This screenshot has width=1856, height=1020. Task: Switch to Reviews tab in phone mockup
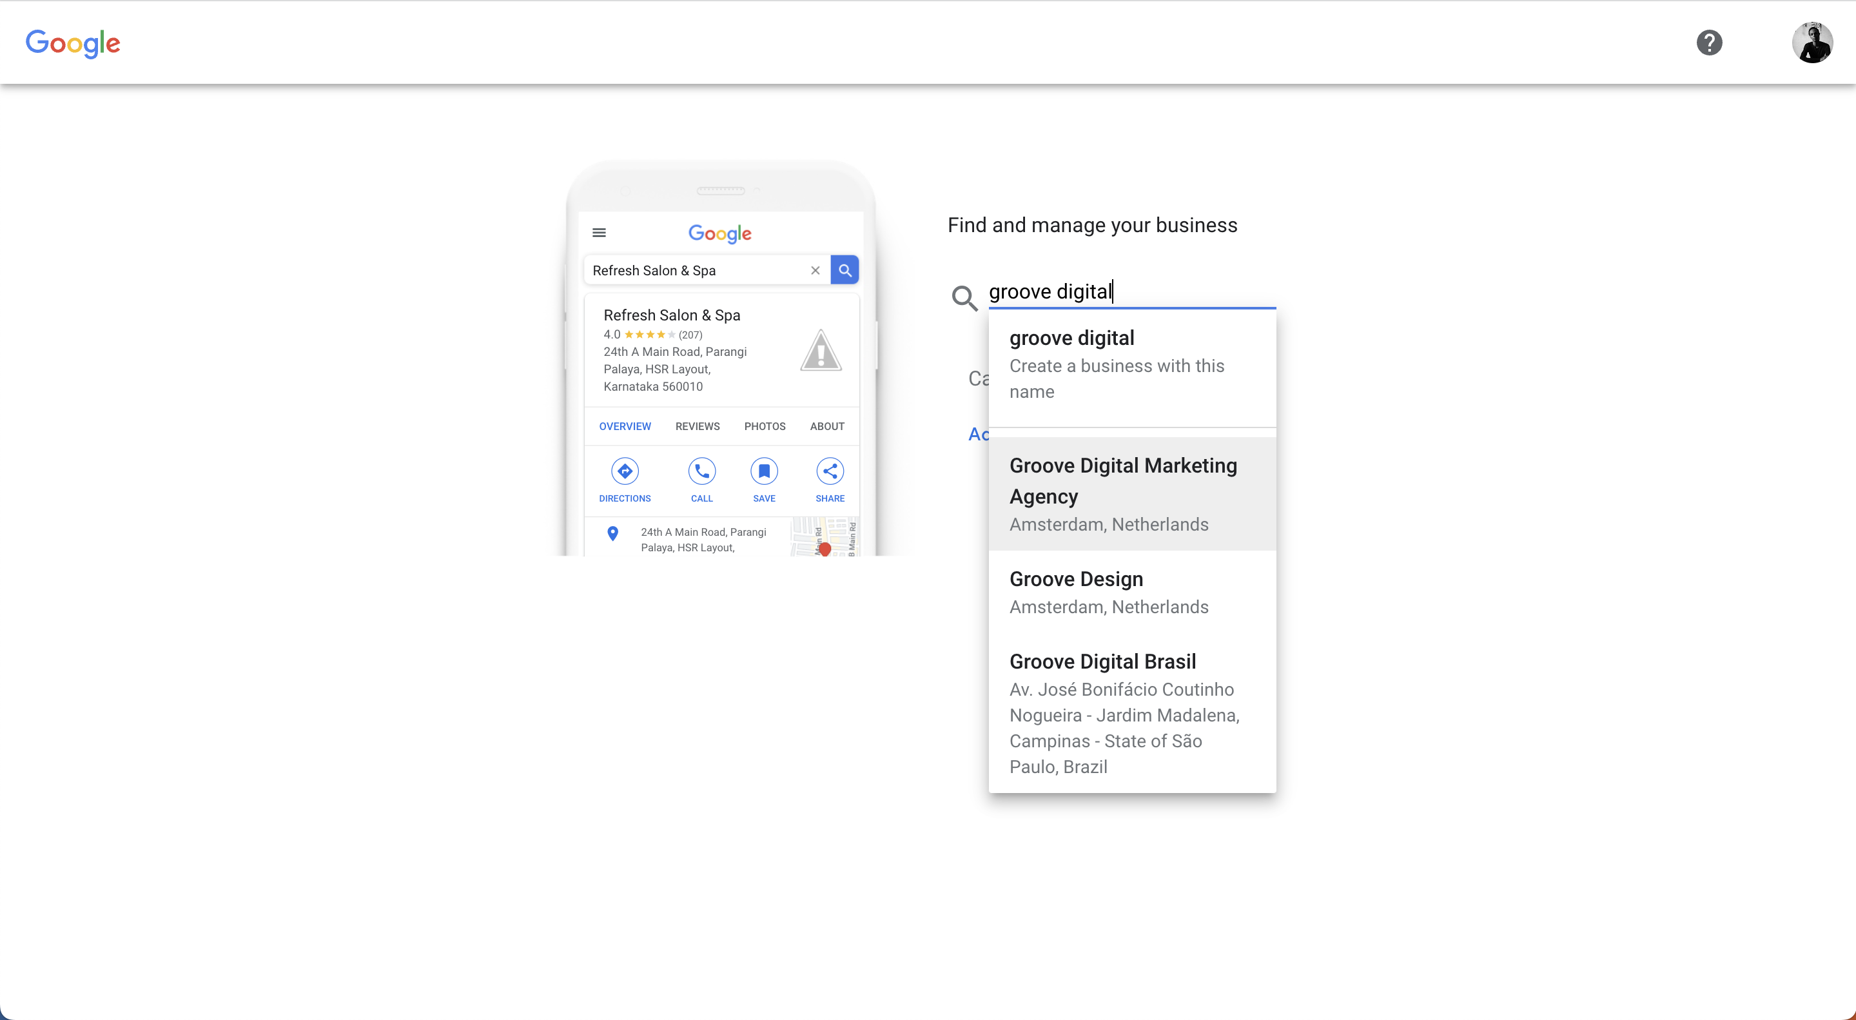(698, 426)
